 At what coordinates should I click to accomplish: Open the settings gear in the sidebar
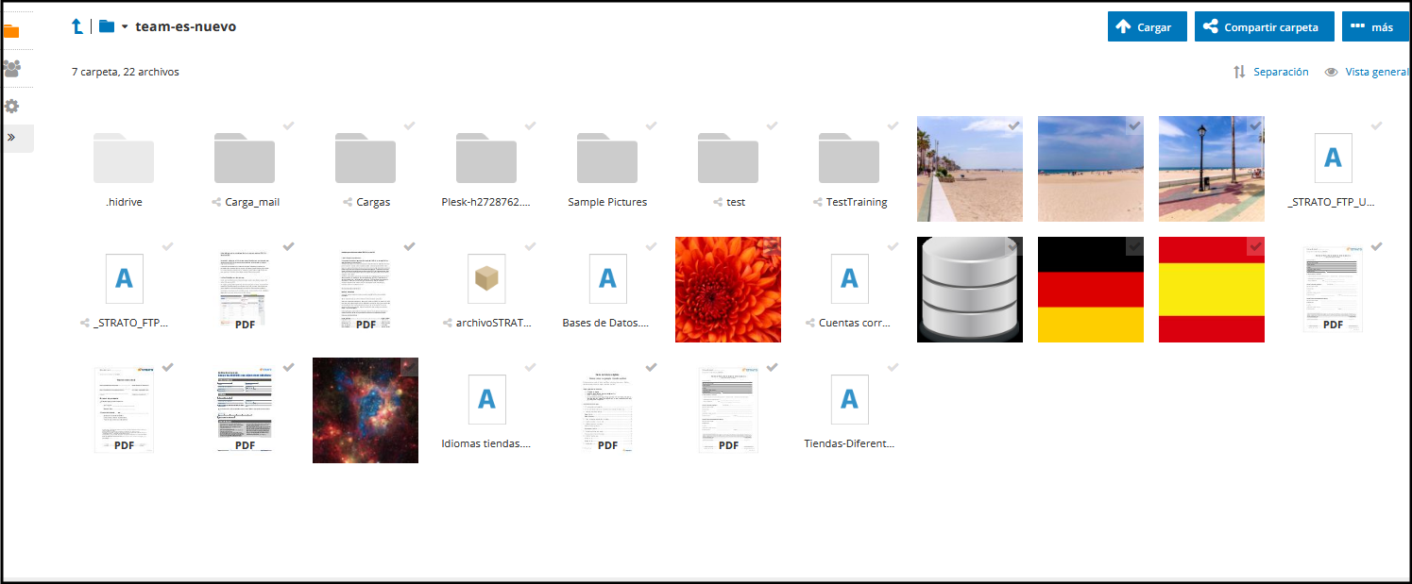pos(12,106)
